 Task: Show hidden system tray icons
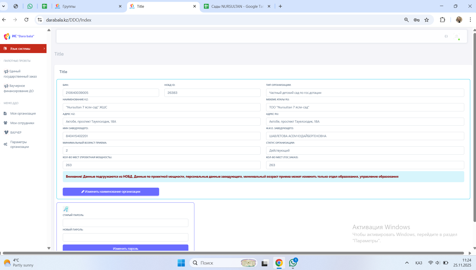407,263
